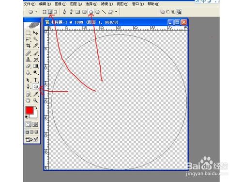Image resolution: width=242 pixels, height=182 pixels.
Task: Open the feather header of toolbox
Action: pos(32,25)
